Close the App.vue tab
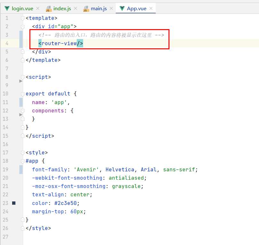This screenshot has height=245, width=259. (151, 8)
